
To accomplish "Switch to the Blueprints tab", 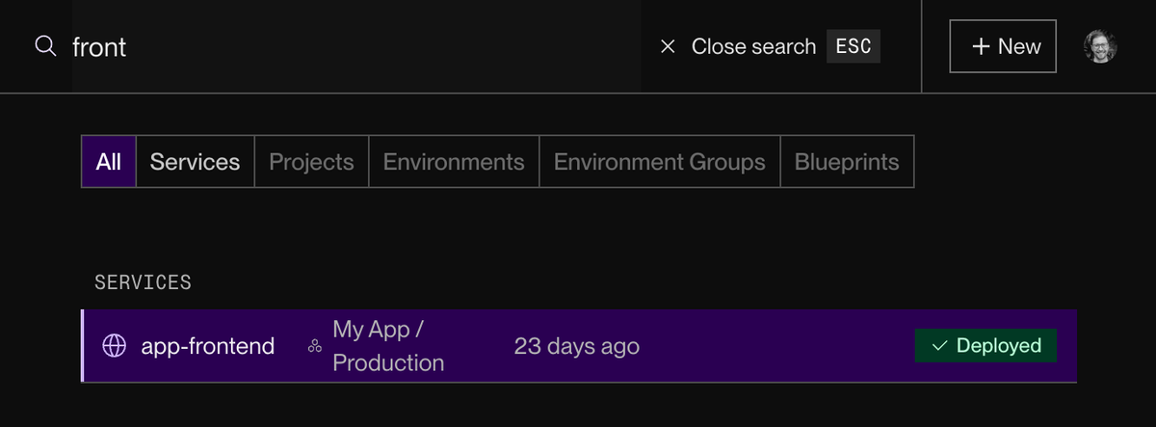I will (846, 161).
